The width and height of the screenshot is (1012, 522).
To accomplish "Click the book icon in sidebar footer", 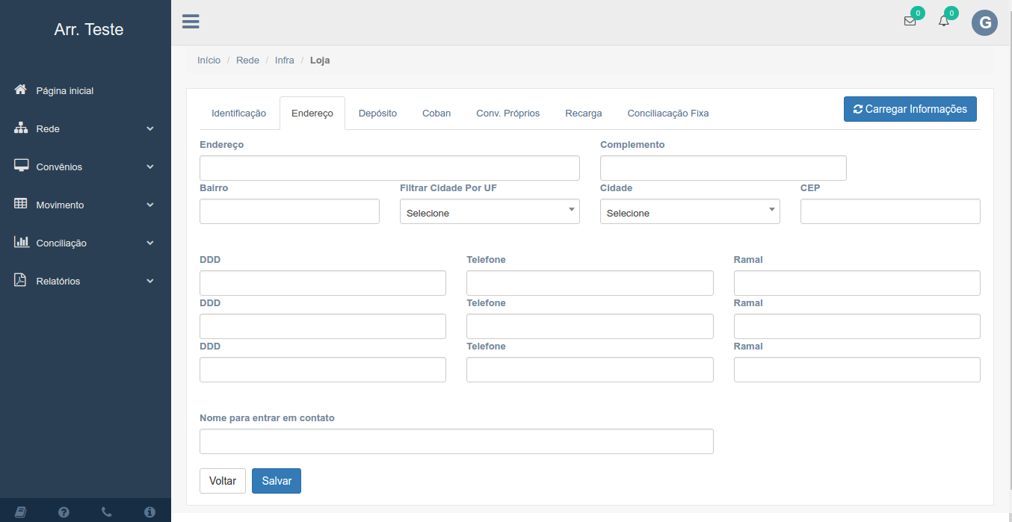I will tap(21, 512).
